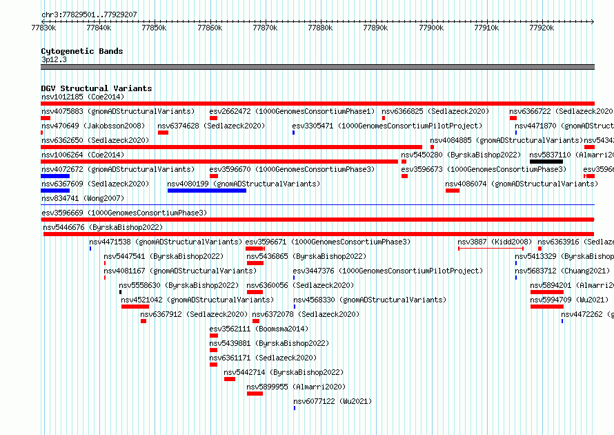Image resolution: width=614 pixels, height=435 pixels.
Task: Click chr3:77829501..77929207 coordinates text
Action: (x=89, y=15)
